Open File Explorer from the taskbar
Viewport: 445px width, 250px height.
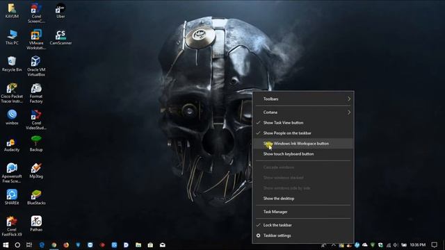click(138, 245)
